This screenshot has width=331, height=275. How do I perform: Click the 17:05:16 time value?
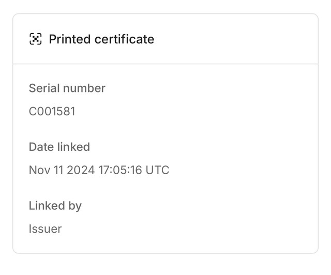point(120,170)
